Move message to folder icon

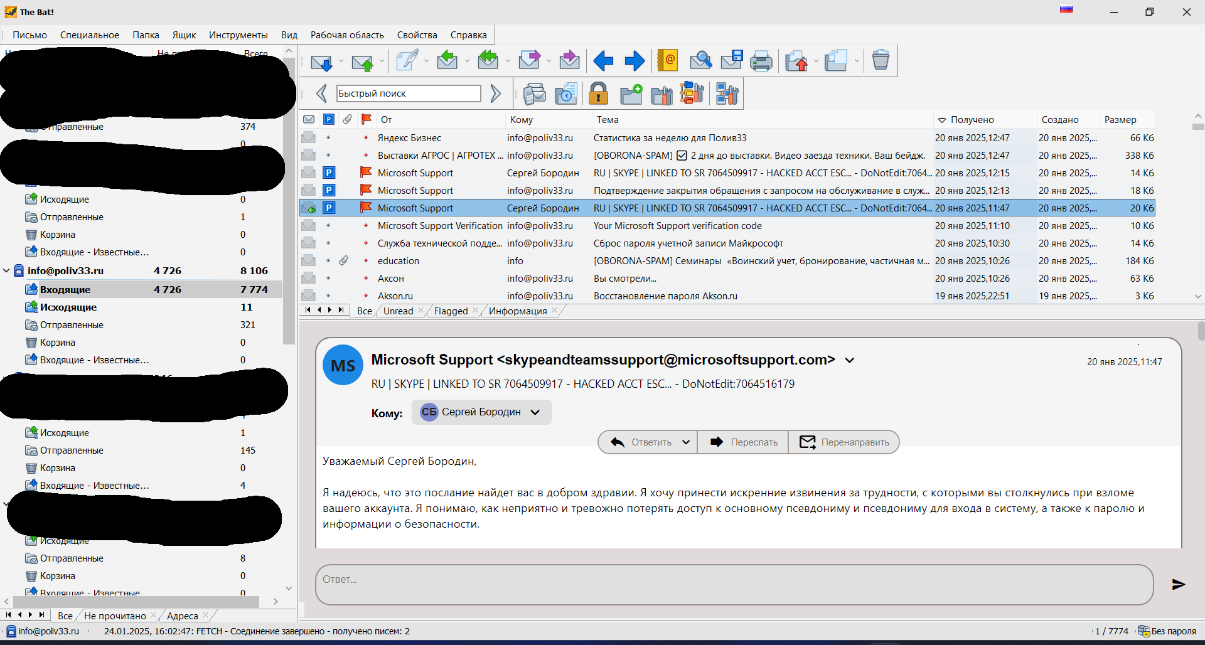click(797, 61)
